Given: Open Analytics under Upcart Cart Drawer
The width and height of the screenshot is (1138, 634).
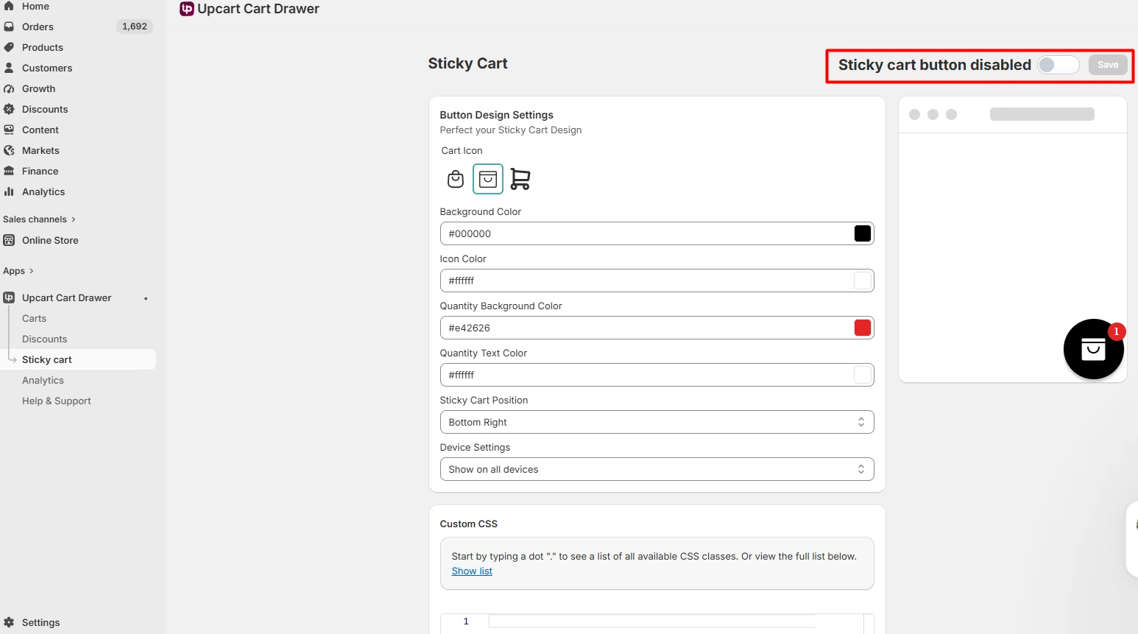Looking at the screenshot, I should (43, 380).
